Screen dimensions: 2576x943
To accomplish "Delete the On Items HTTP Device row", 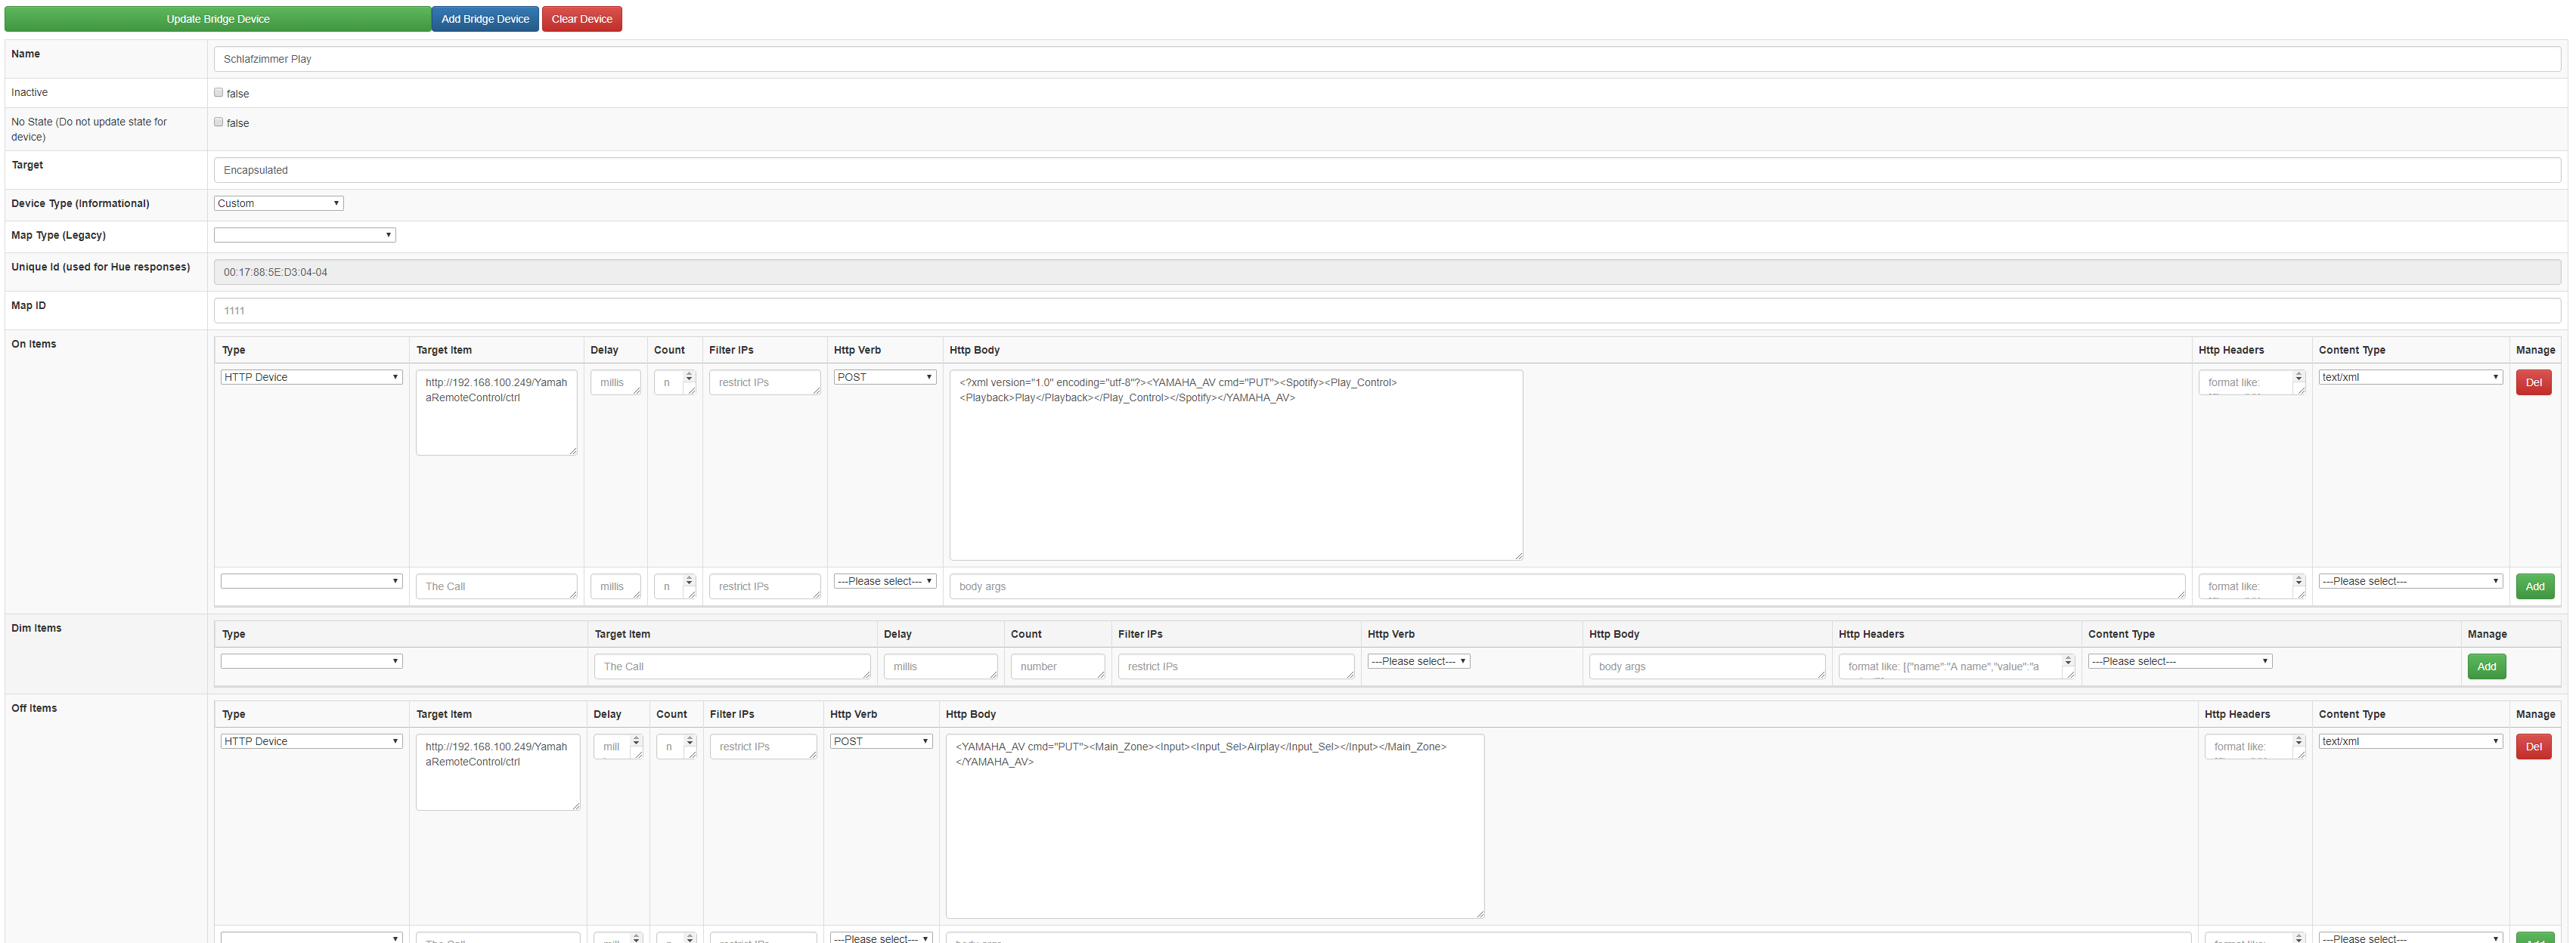I will [2532, 382].
